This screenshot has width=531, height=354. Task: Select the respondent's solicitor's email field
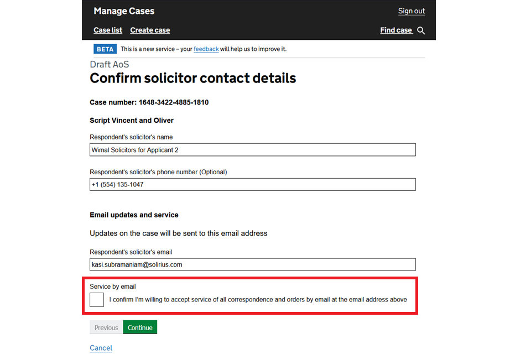tap(252, 264)
